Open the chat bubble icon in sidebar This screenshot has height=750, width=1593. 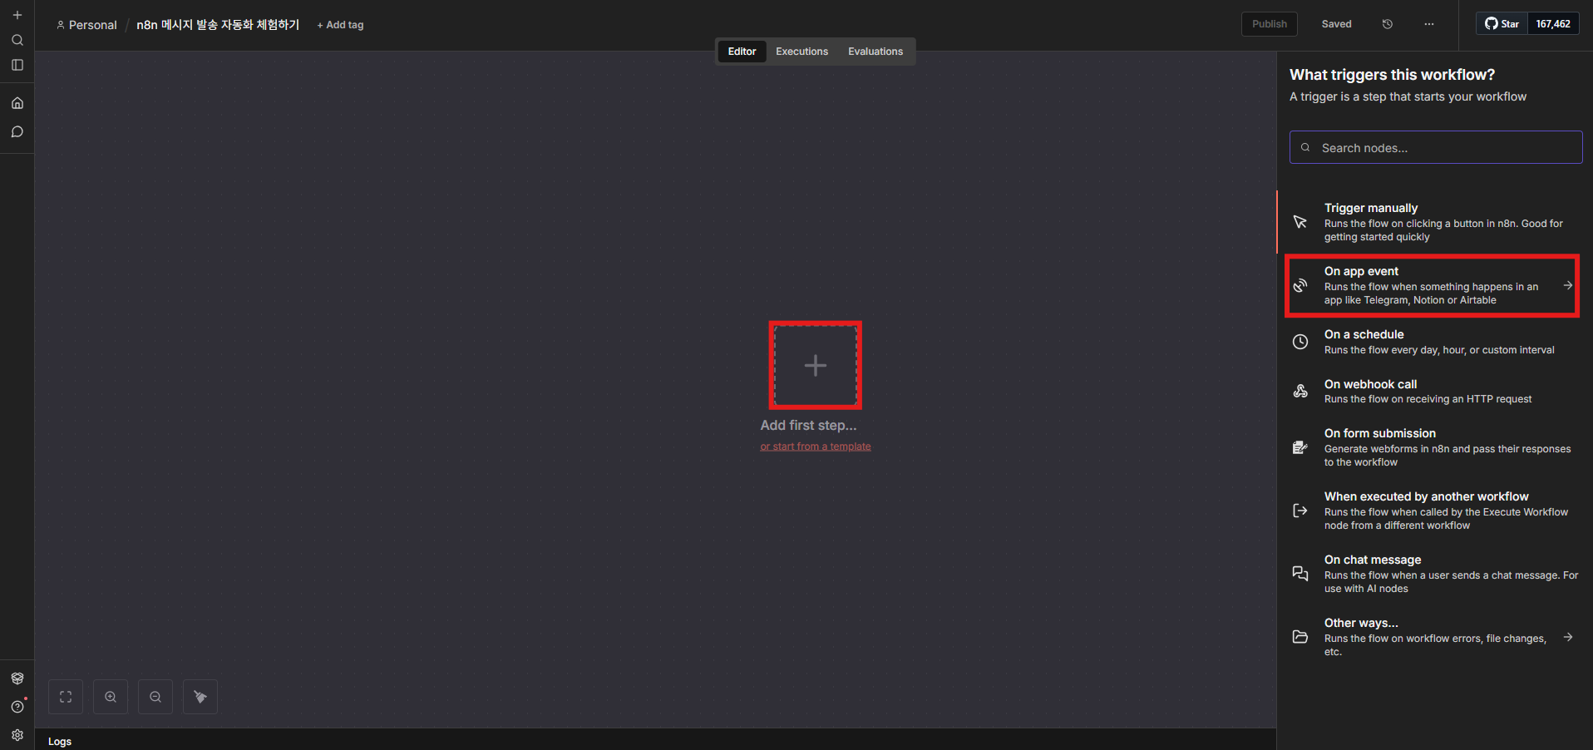[17, 132]
